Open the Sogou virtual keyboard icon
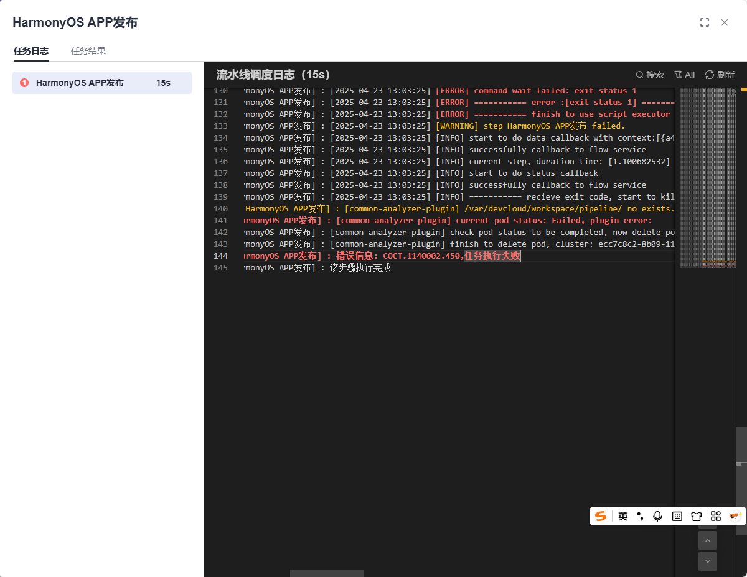 [x=677, y=516]
